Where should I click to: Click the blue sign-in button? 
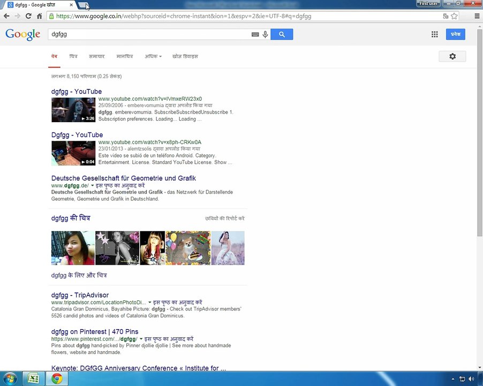(455, 34)
